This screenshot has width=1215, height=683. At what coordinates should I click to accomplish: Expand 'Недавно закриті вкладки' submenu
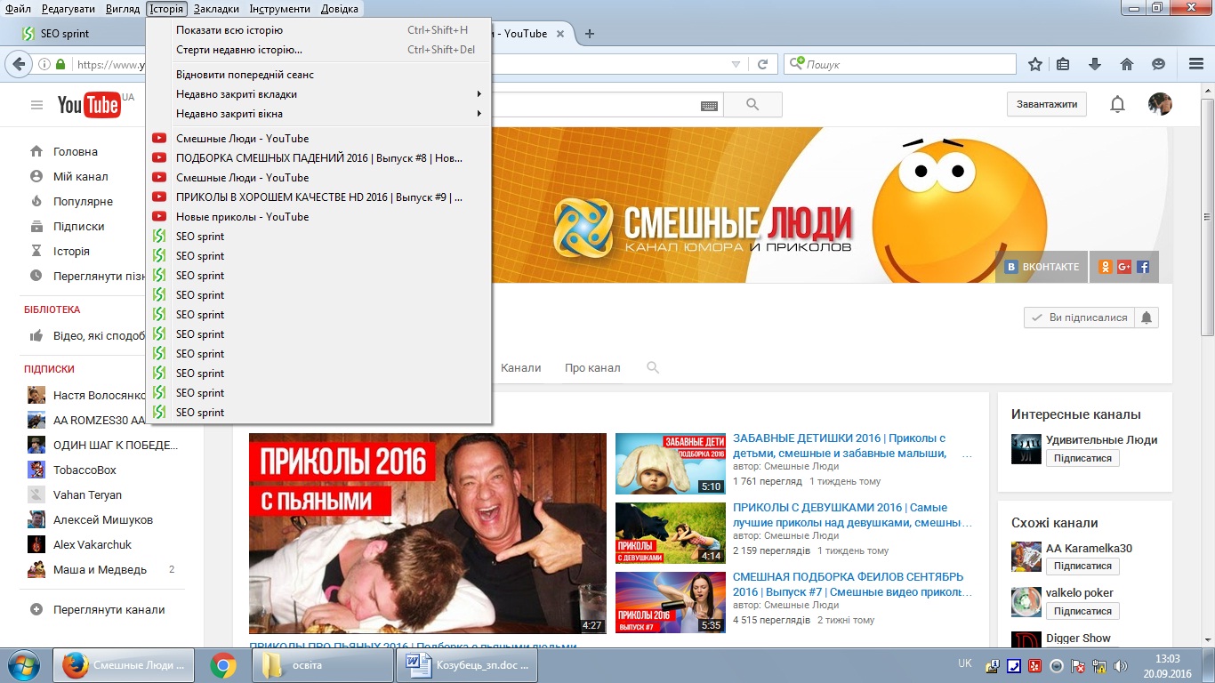(320, 94)
